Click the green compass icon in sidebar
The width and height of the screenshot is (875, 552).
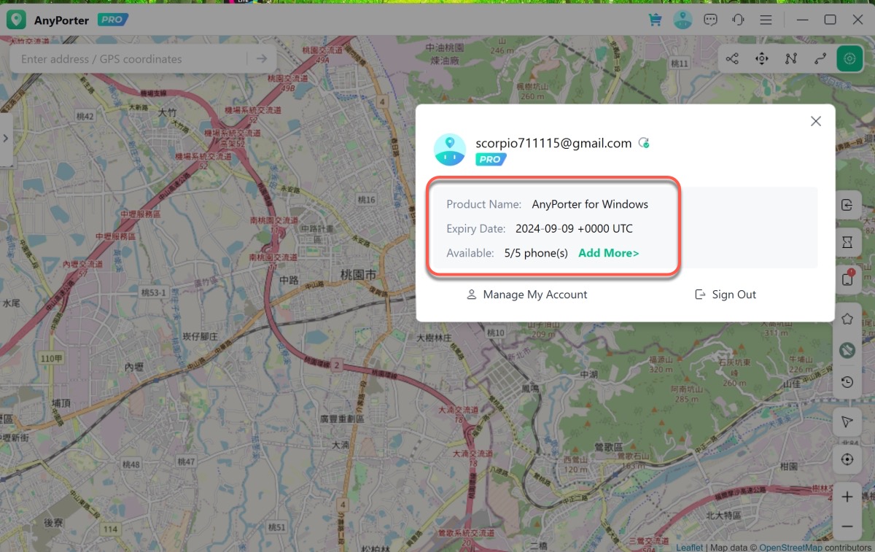pos(847,351)
